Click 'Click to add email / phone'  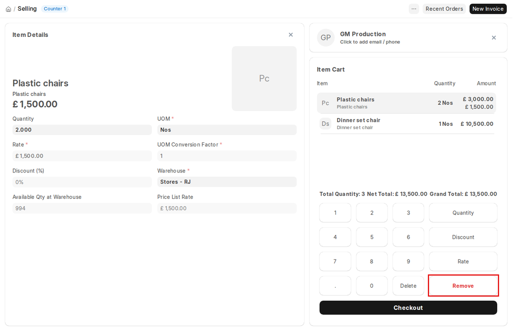coord(370,42)
